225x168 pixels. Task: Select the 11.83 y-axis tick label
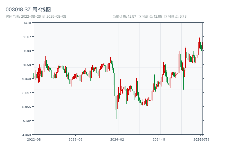pos(27,51)
